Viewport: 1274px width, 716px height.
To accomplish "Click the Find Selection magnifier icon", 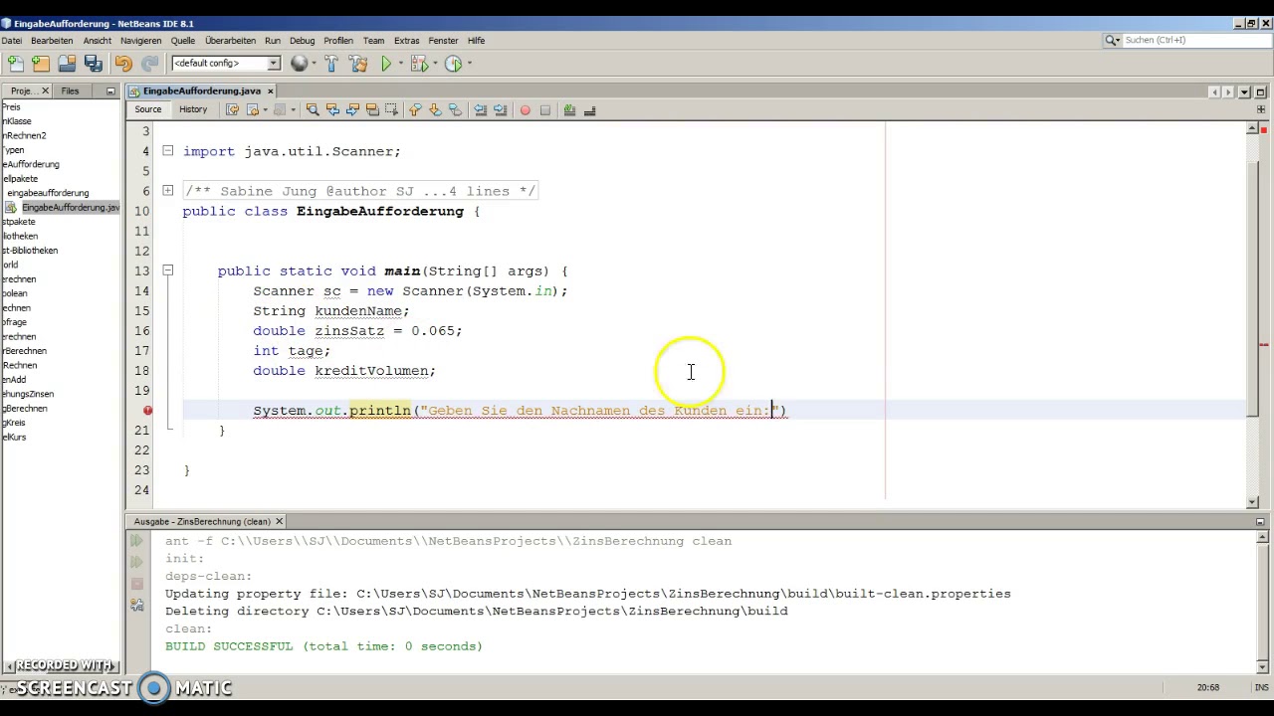I will click(313, 110).
